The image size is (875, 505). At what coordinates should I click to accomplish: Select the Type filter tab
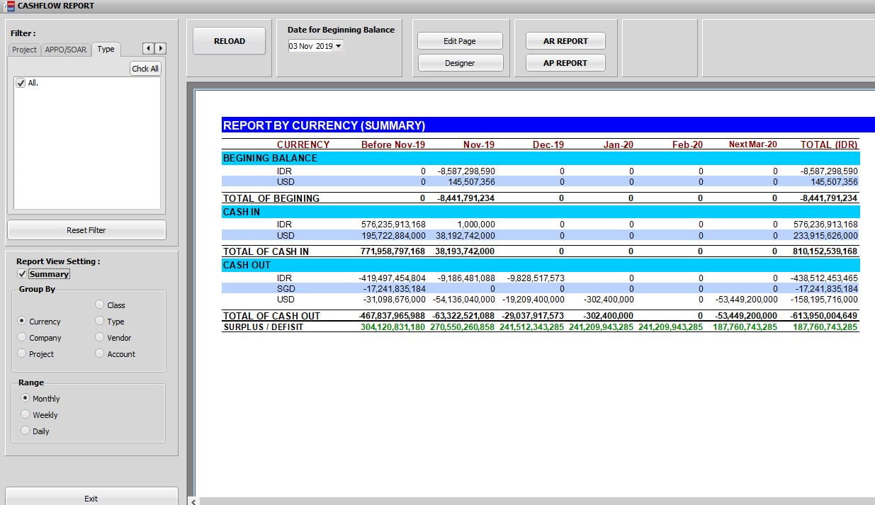[x=106, y=49]
